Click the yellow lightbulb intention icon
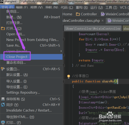This screenshot has height=125, width=129. (x=69, y=76)
